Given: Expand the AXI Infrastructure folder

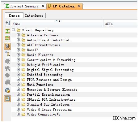Looking at the screenshot, I should [19, 45].
